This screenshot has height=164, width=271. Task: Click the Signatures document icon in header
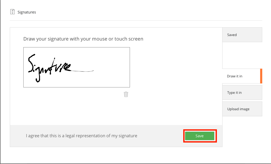tap(12, 12)
